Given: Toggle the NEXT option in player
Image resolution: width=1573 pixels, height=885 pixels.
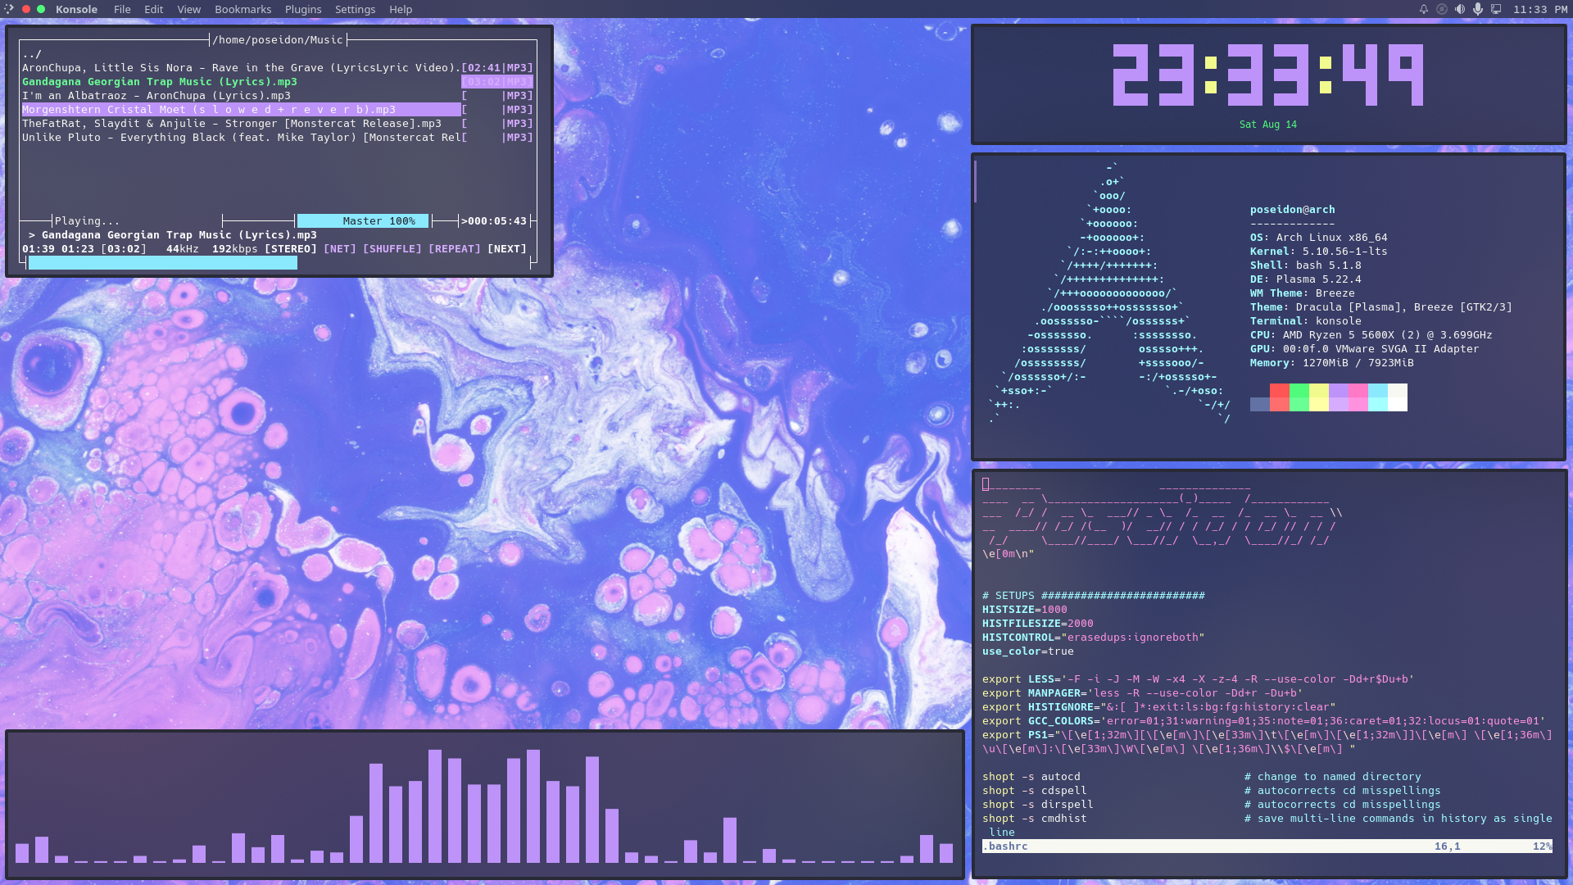Looking at the screenshot, I should (506, 248).
